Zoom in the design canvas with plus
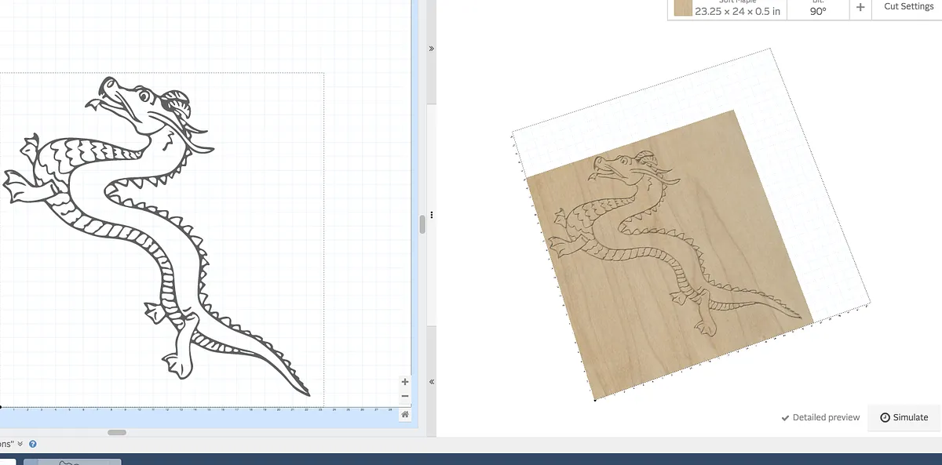The width and height of the screenshot is (942, 465). 405,382
